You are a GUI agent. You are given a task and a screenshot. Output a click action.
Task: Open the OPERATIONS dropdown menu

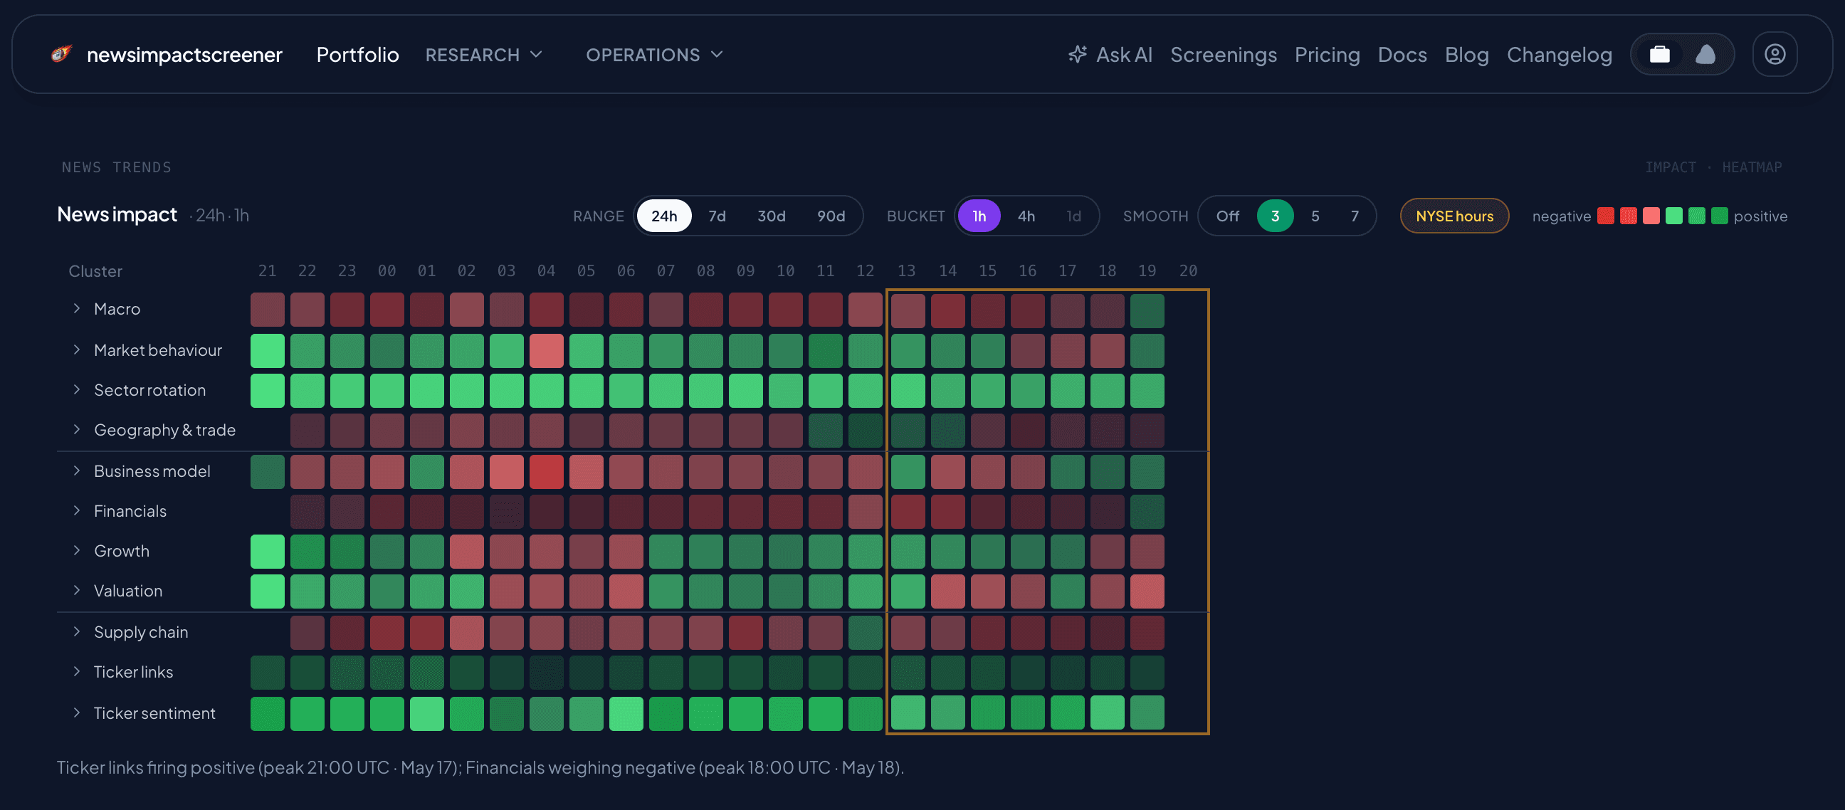[x=654, y=54]
